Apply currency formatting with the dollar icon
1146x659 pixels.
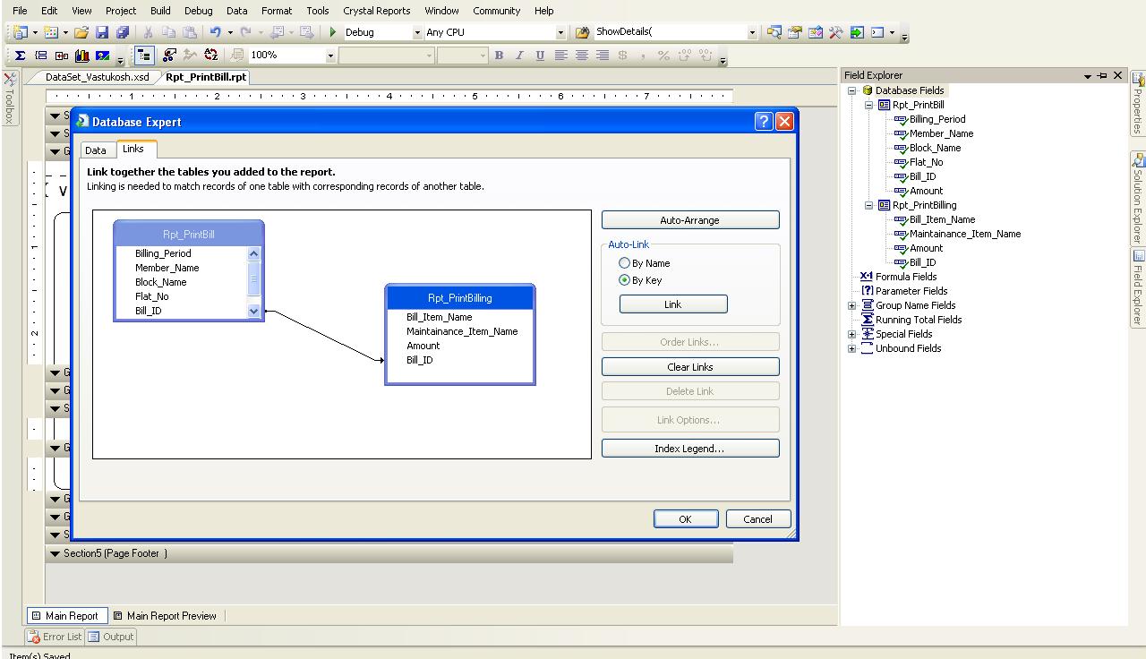pos(621,55)
